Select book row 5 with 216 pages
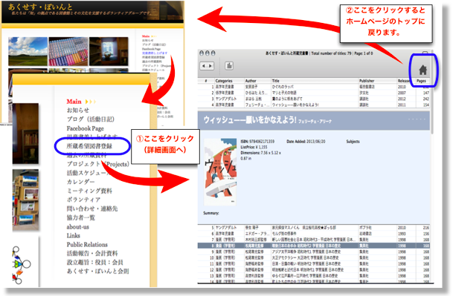Viewport: 453px width, 296px height. (x=314, y=228)
